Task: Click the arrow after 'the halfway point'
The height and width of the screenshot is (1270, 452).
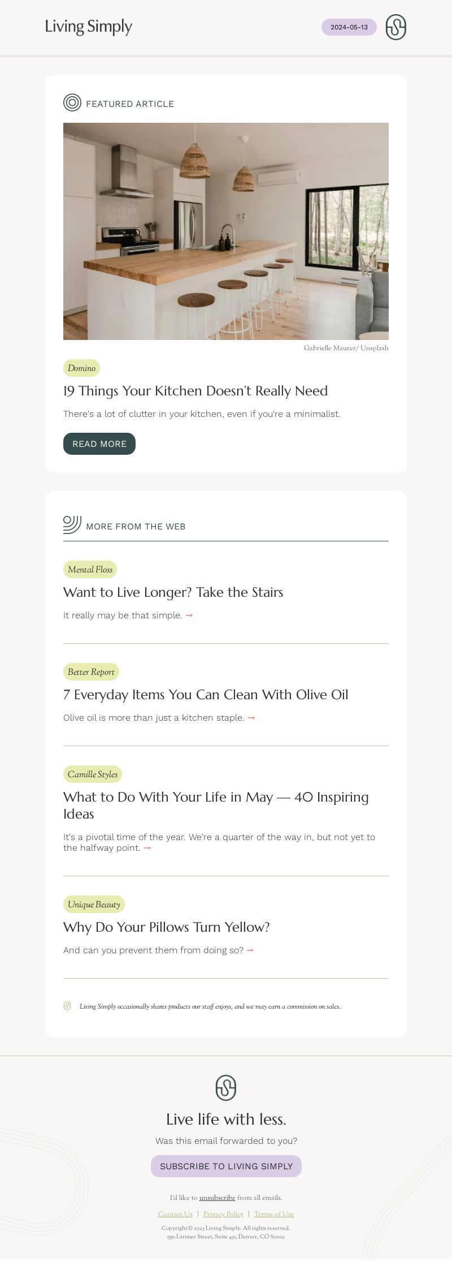Action: 147,848
